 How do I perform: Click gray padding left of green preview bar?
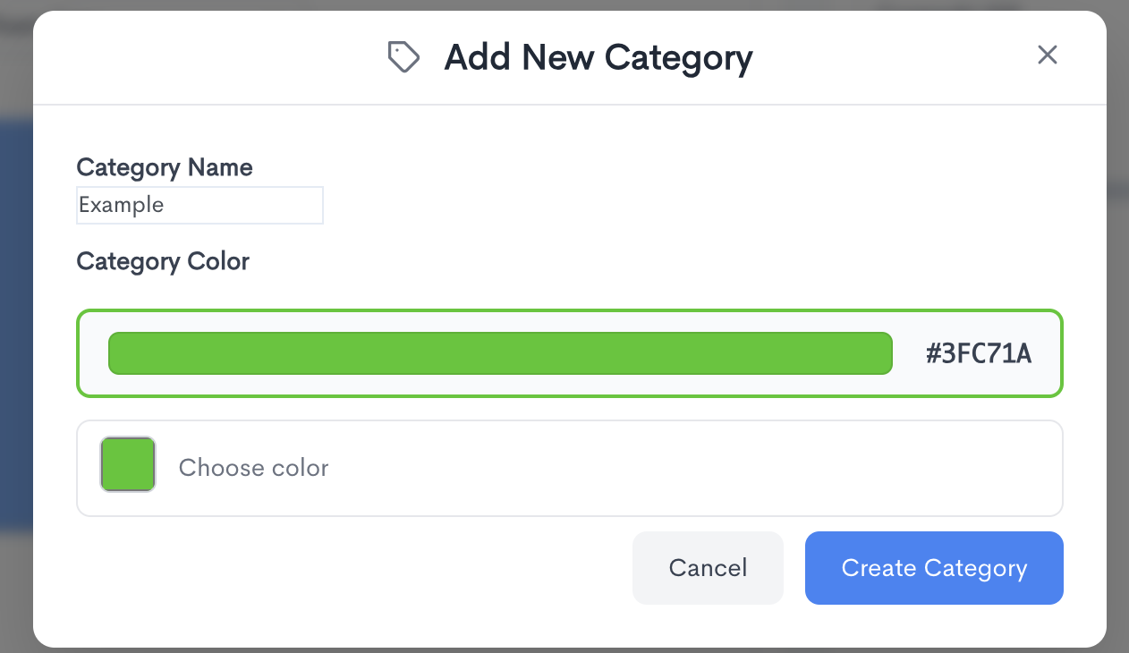(93, 353)
